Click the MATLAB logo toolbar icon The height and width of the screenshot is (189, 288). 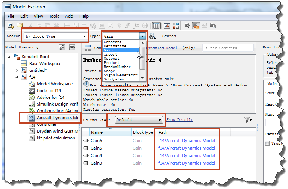coord(167,26)
